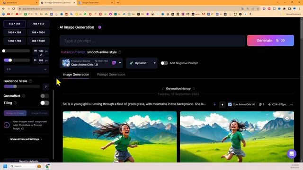Open Chrome from the Windows taskbar

[47, 166]
